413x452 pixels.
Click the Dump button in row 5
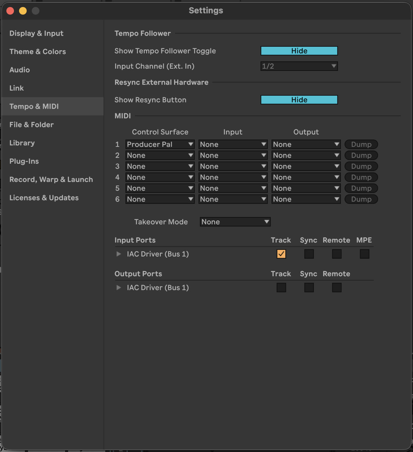pyautogui.click(x=361, y=188)
